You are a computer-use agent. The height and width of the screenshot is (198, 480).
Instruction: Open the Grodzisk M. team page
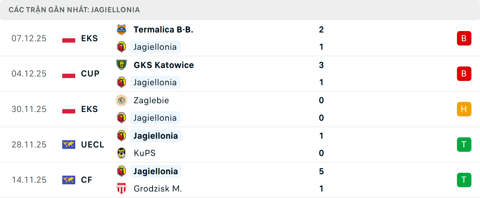(157, 188)
